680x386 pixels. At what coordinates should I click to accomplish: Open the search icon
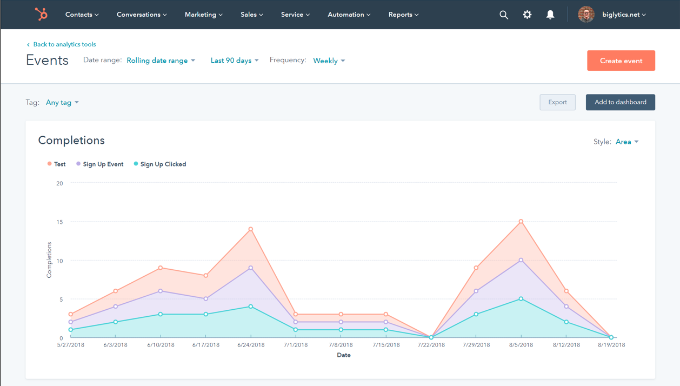pyautogui.click(x=504, y=15)
